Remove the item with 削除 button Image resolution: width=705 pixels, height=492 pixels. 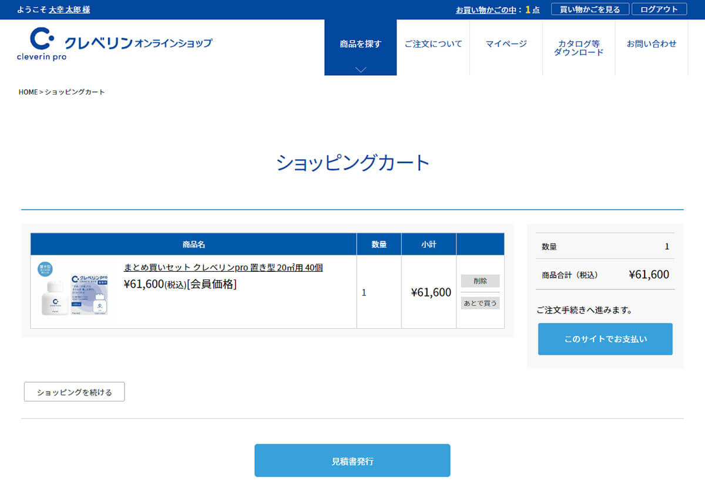pyautogui.click(x=480, y=281)
